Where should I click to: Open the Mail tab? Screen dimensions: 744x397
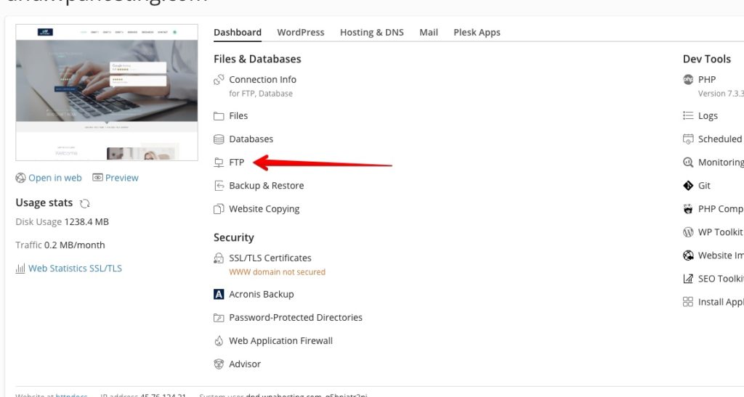[429, 32]
